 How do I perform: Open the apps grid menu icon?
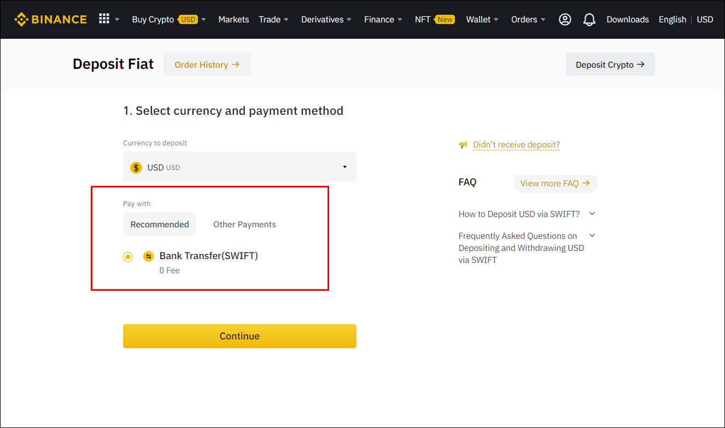(104, 19)
